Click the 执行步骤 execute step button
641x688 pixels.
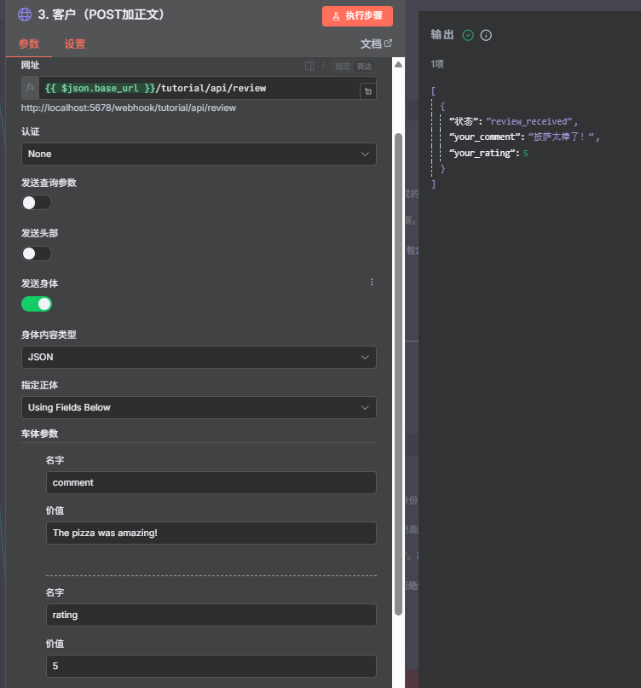pyautogui.click(x=357, y=16)
